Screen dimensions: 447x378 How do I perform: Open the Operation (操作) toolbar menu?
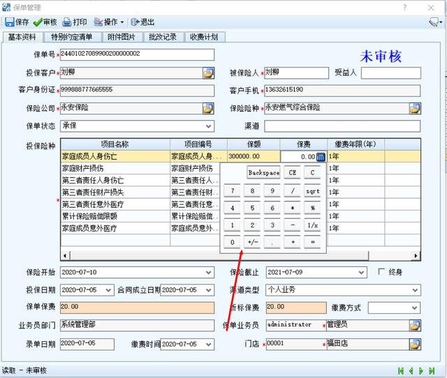pyautogui.click(x=109, y=22)
